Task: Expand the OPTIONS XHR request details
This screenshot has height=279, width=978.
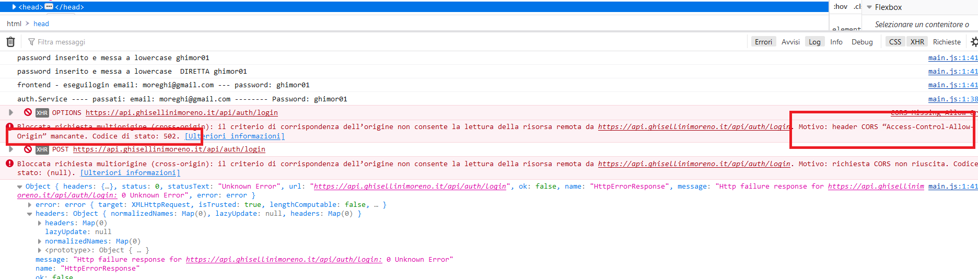Action: [x=10, y=112]
